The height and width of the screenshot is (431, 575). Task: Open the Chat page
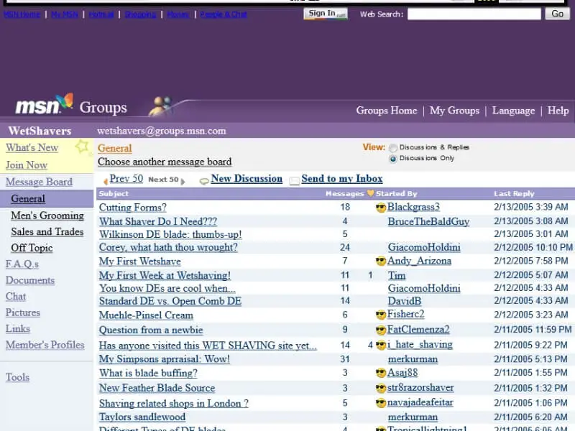16,296
